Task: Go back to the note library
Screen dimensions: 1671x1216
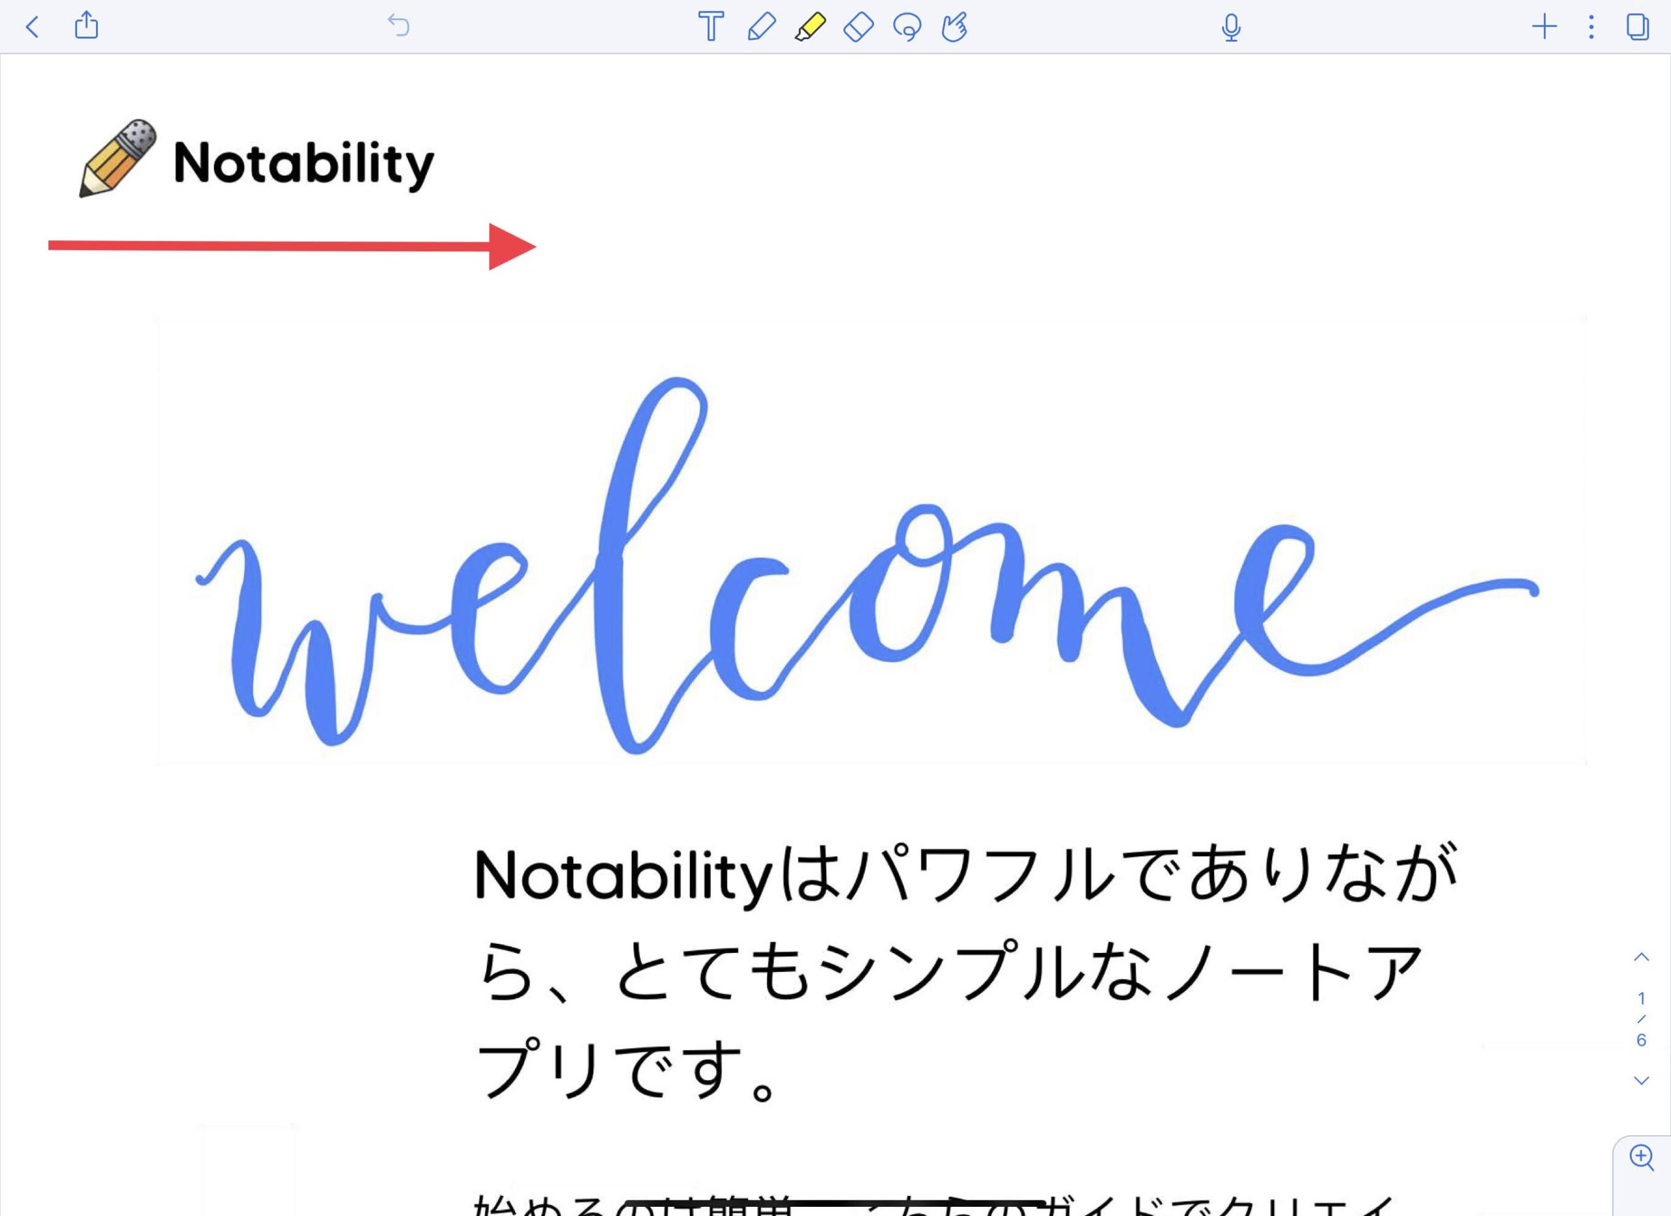Action: (32, 27)
